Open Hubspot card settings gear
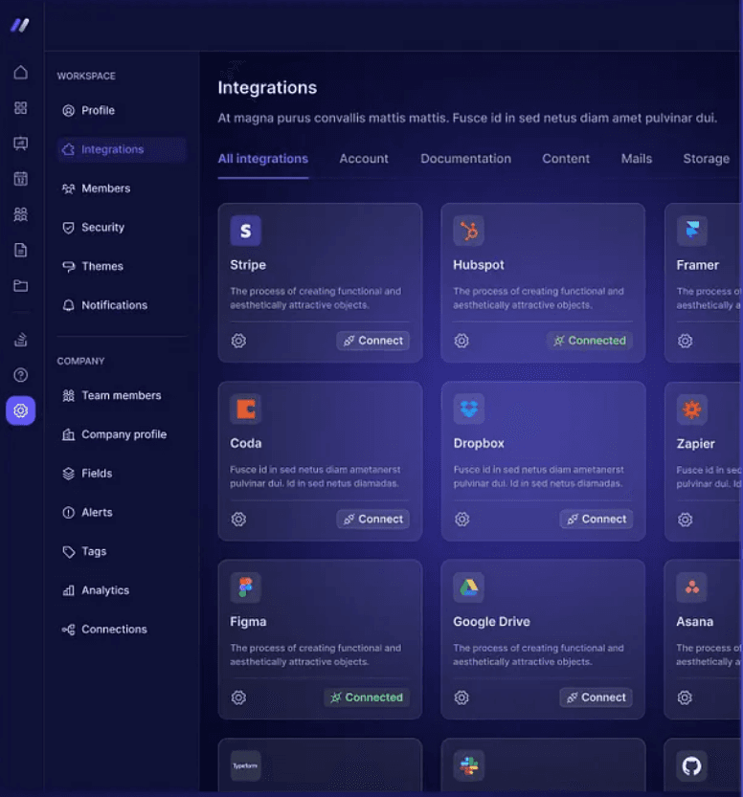The width and height of the screenshot is (743, 797). (x=462, y=341)
